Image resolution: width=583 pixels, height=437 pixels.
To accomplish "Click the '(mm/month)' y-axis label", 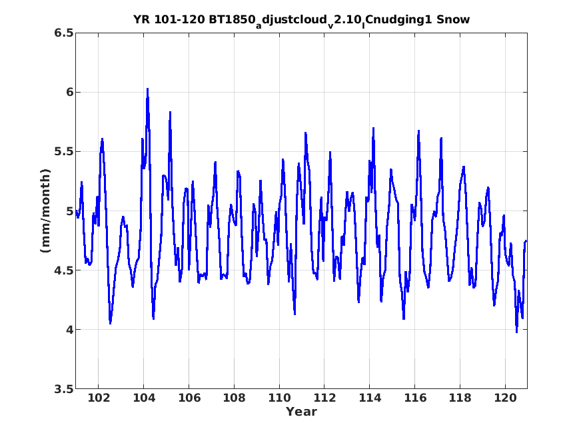I will [45, 211].
